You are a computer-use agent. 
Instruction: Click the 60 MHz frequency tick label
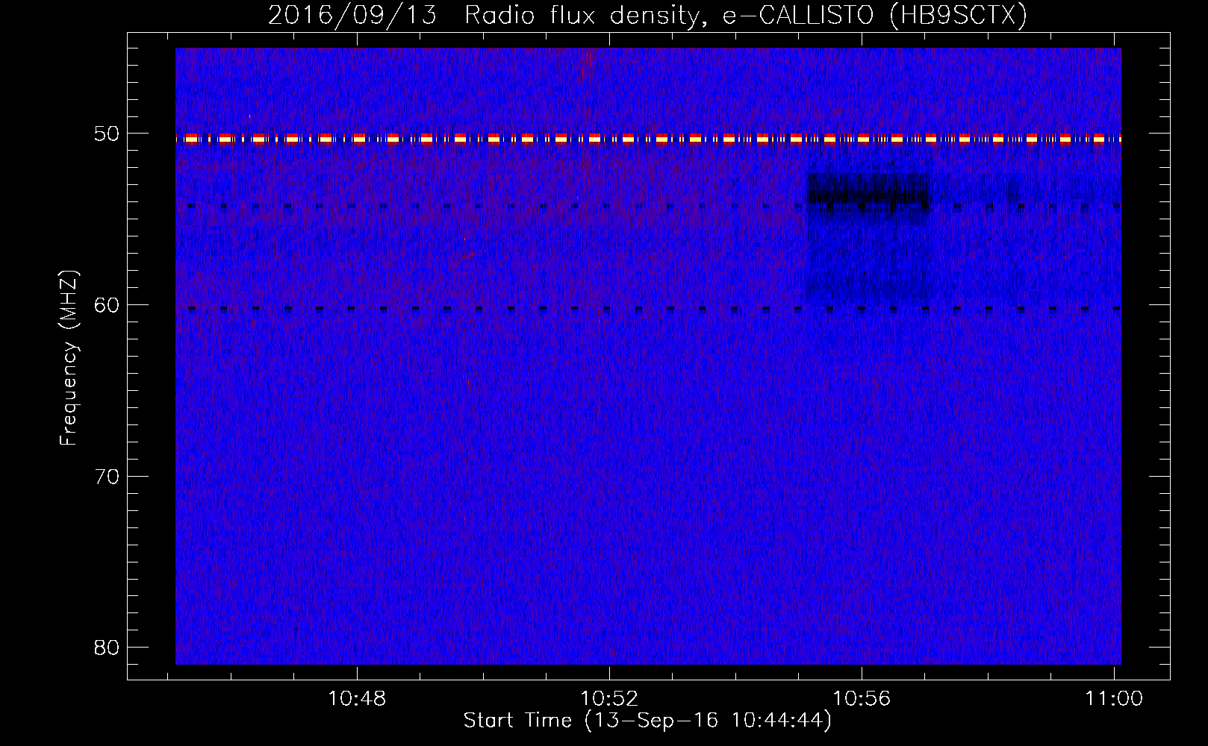[x=107, y=304]
